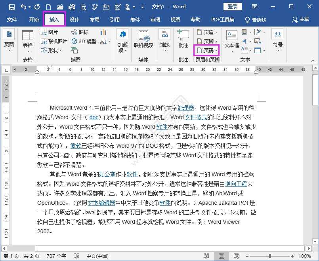Follow the .doc hyperlink in the text
The height and width of the screenshot is (261, 319).
pos(94,117)
